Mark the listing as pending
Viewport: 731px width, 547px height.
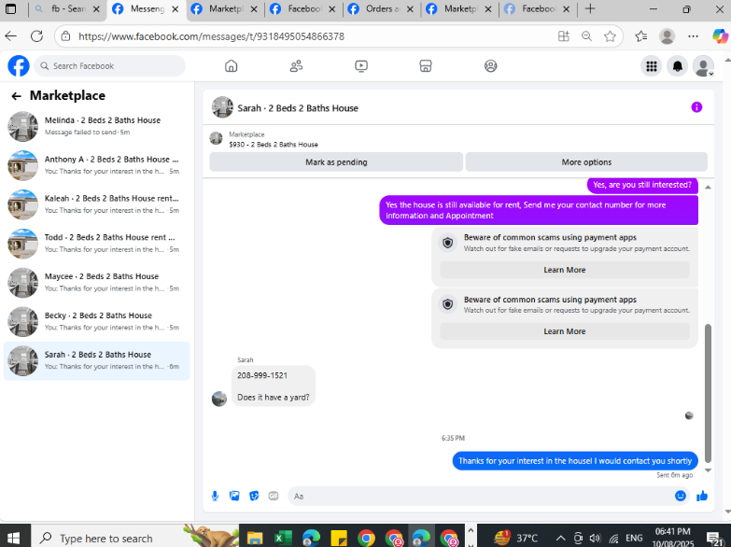336,161
